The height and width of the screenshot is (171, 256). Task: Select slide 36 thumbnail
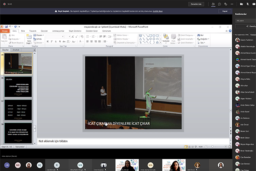click(18, 87)
